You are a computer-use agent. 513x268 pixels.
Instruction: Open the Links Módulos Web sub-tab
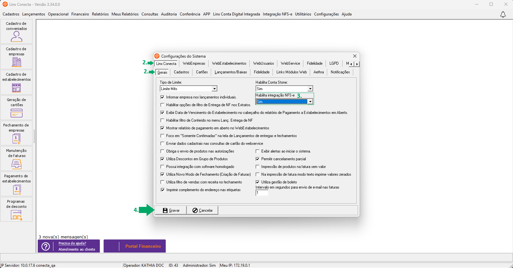point(292,72)
